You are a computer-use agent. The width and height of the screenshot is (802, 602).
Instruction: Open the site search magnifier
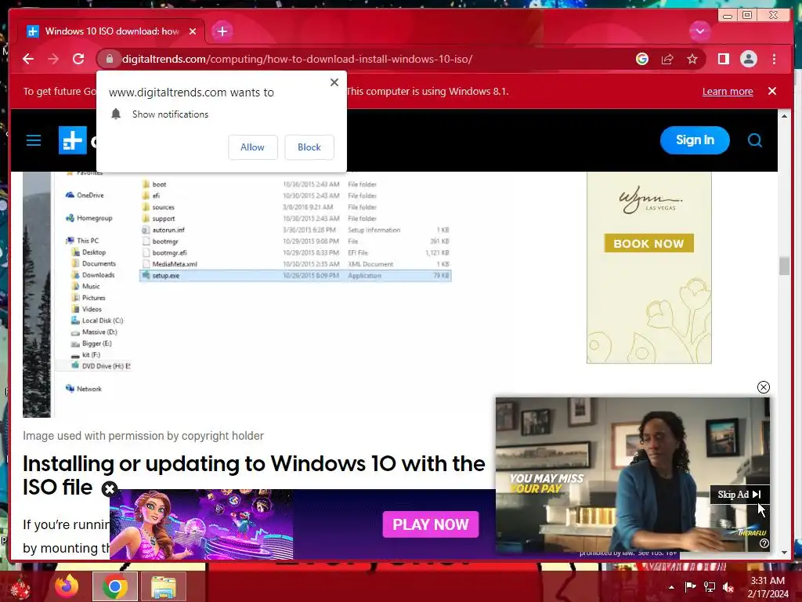(754, 140)
